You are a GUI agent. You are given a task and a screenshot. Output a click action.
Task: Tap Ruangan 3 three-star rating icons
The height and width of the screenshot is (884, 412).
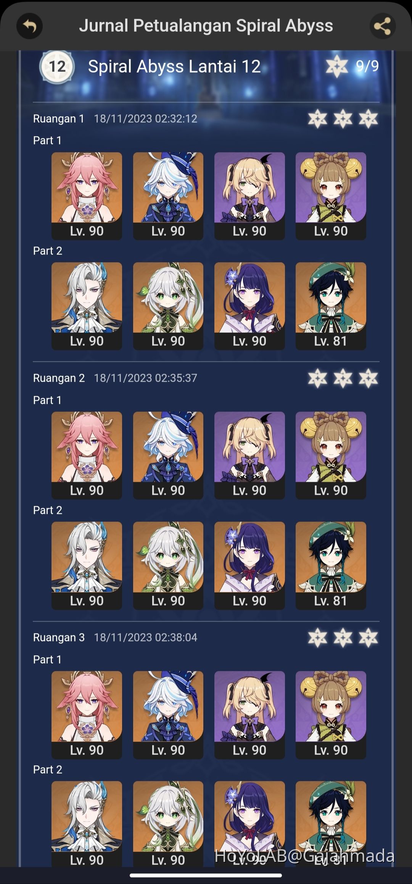343,638
